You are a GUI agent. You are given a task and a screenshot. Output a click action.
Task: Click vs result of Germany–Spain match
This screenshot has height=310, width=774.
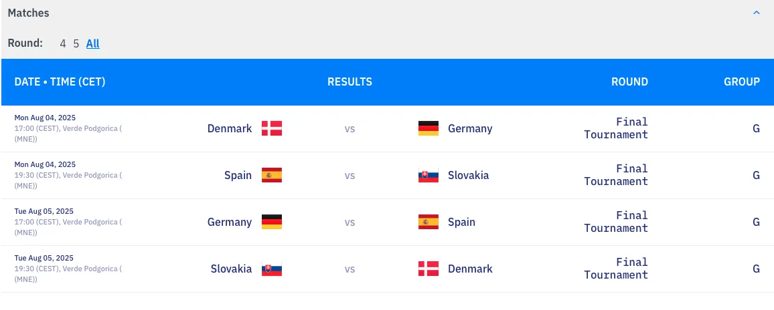(x=350, y=222)
